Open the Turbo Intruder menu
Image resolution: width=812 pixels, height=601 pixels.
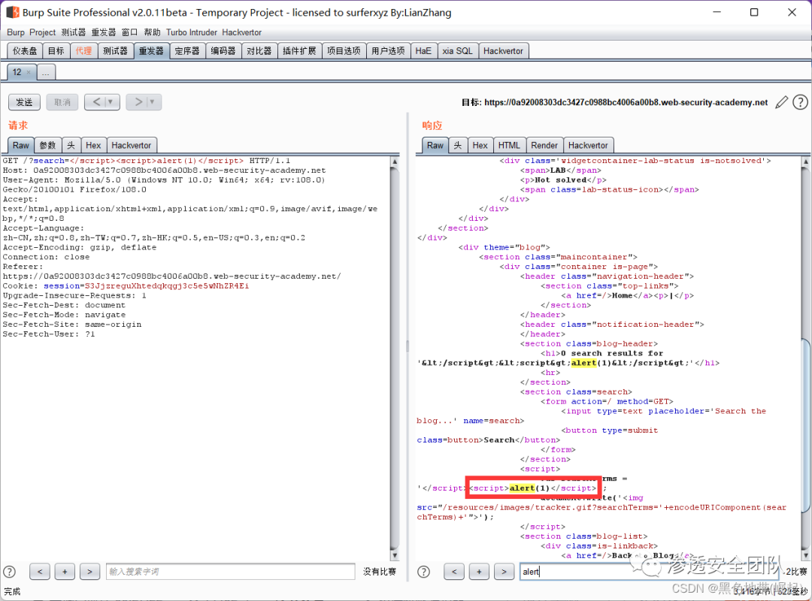[x=192, y=32]
